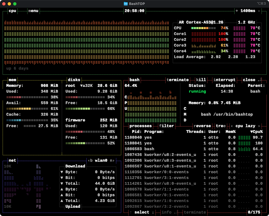The image size is (269, 216).
Task: Select previous network interface with b arrow
Action: point(90,161)
